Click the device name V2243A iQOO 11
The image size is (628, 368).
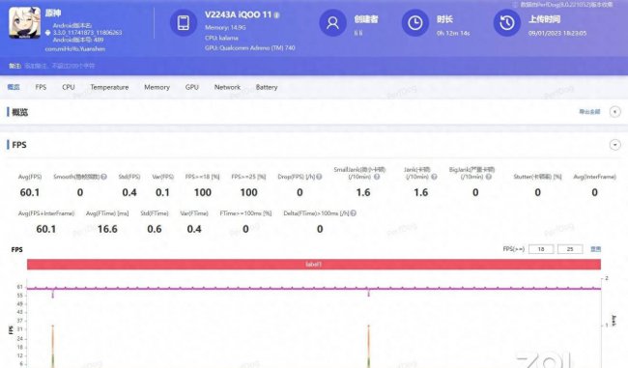point(239,14)
